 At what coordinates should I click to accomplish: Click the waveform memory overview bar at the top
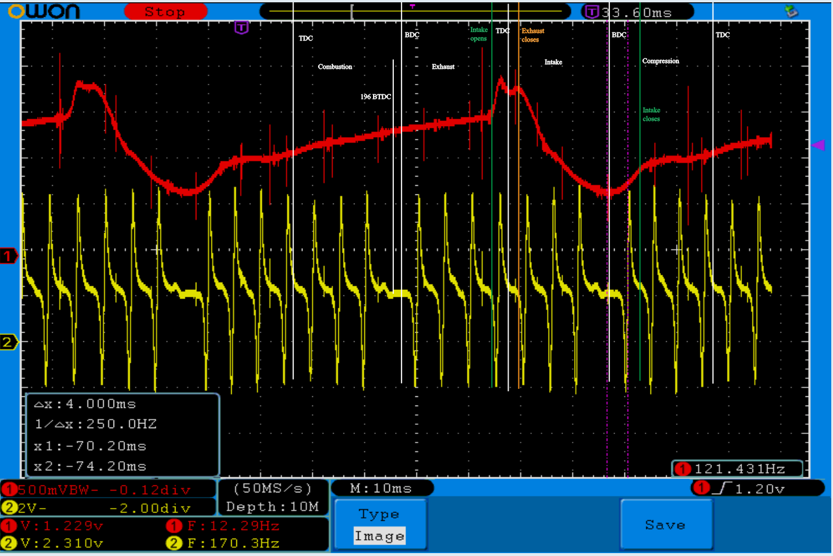pos(417,11)
